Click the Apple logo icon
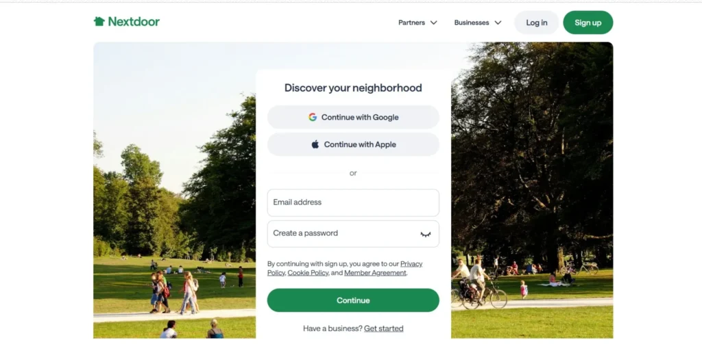This screenshot has width=702, height=344. [x=315, y=144]
